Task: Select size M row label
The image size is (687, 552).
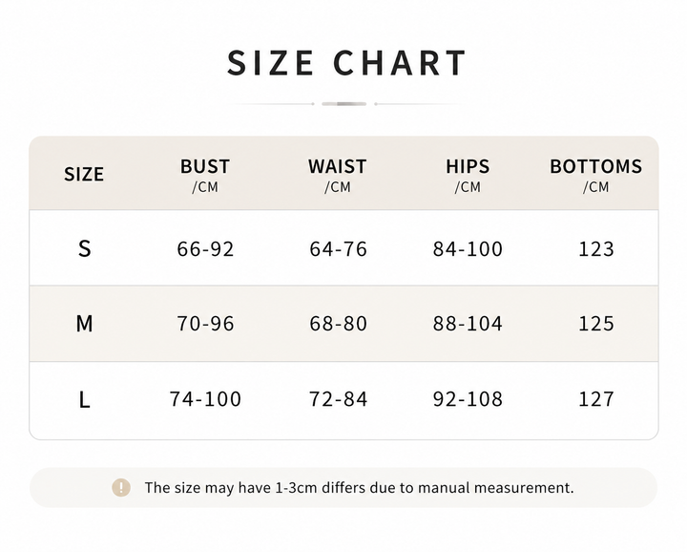Action: pyautogui.click(x=85, y=324)
